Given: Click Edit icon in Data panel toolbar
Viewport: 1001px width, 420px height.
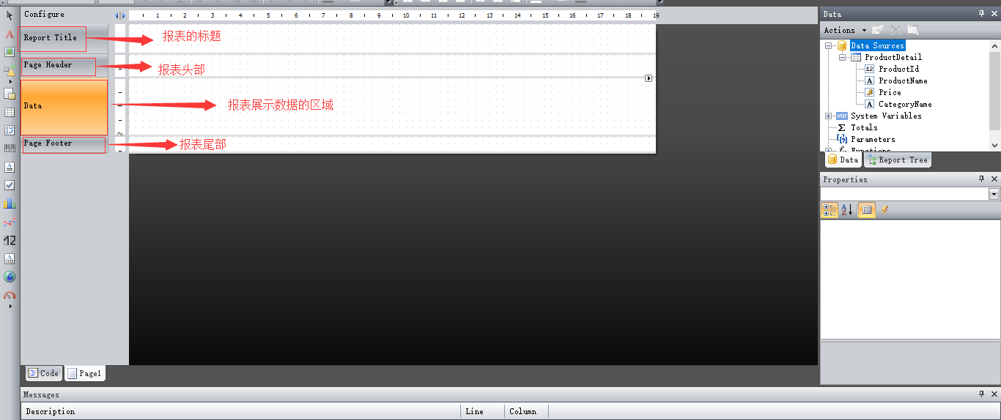Looking at the screenshot, I should click(878, 30).
